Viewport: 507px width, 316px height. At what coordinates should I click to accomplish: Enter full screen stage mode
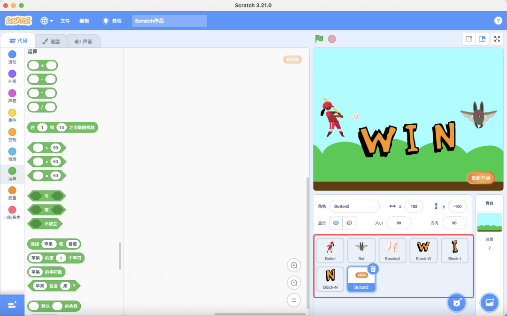click(497, 39)
